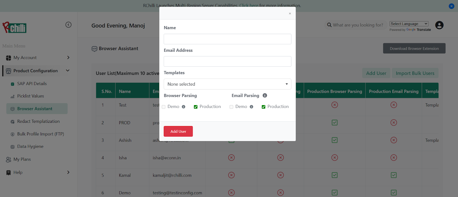Enable Browser Parsing Demo checkbox
The width and height of the screenshot is (458, 197).
pos(164,107)
